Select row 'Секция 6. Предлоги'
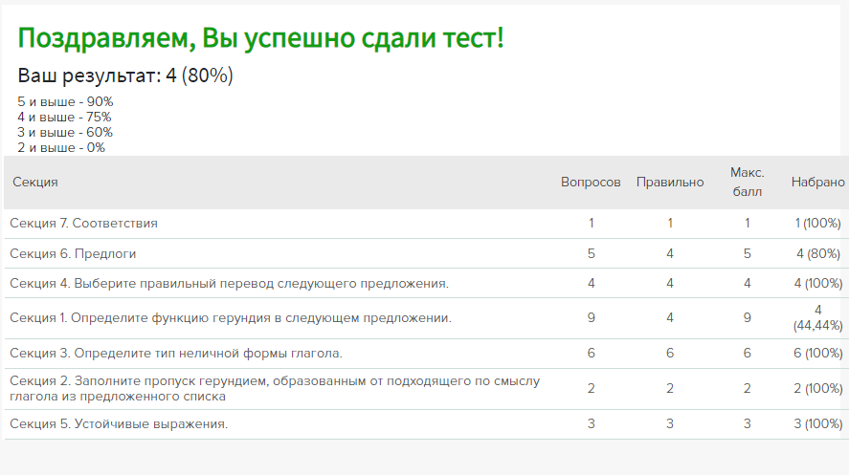This screenshot has height=475, width=849. click(x=73, y=253)
